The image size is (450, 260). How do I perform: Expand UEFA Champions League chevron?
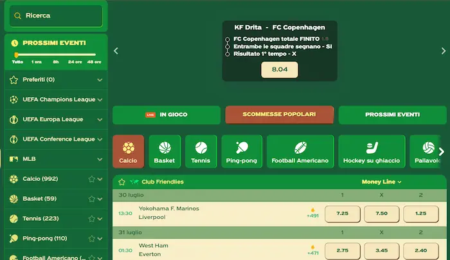pyautogui.click(x=100, y=100)
